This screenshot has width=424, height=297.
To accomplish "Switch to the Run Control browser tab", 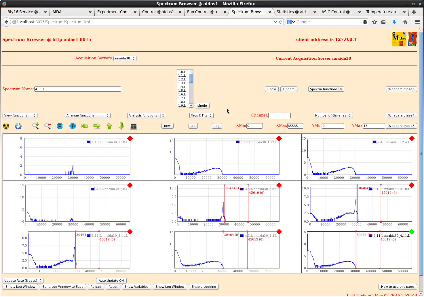I will pyautogui.click(x=204, y=12).
